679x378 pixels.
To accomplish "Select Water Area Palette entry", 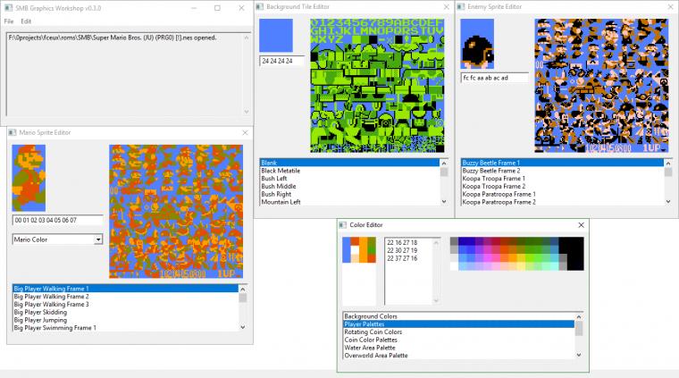I will coord(458,348).
